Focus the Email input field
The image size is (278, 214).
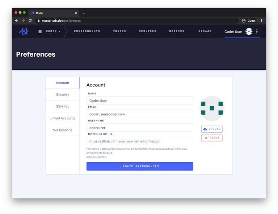point(140,114)
